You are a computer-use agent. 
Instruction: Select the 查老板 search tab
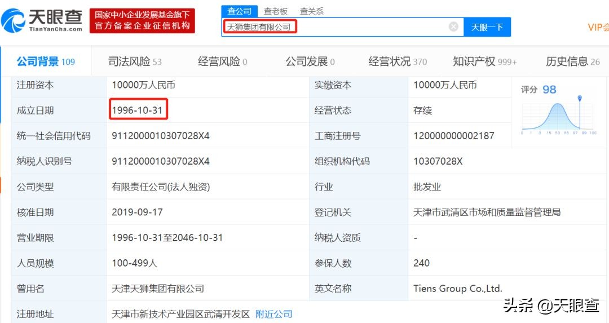[275, 11]
